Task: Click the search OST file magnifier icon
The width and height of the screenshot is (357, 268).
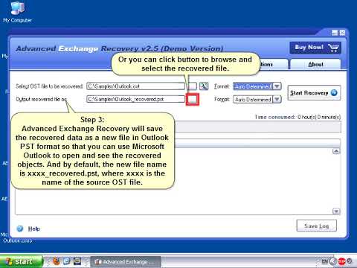Action: 204,86
